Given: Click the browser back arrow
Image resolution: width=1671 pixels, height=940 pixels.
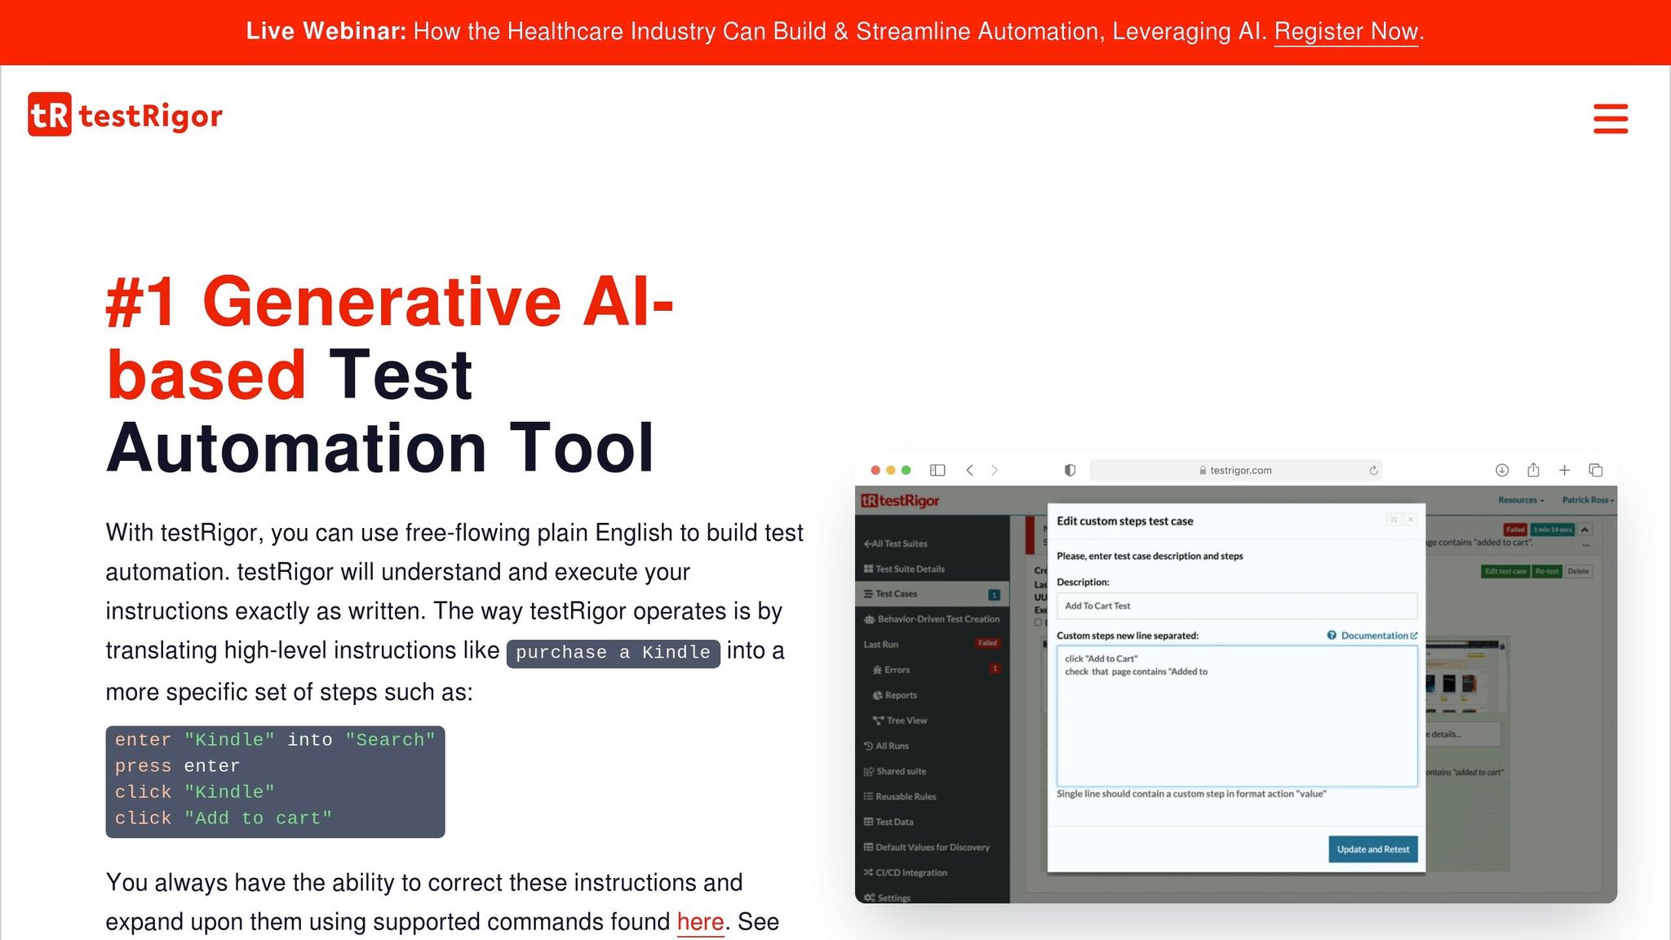Looking at the screenshot, I should 969,470.
